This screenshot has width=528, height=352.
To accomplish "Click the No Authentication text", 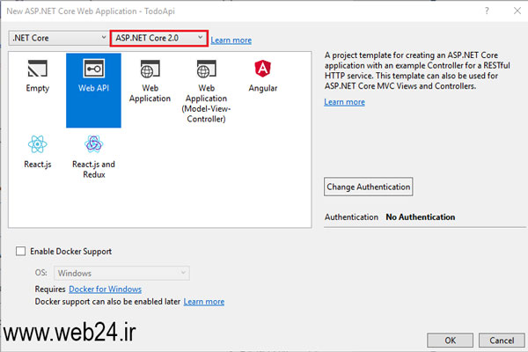I will point(421,217).
